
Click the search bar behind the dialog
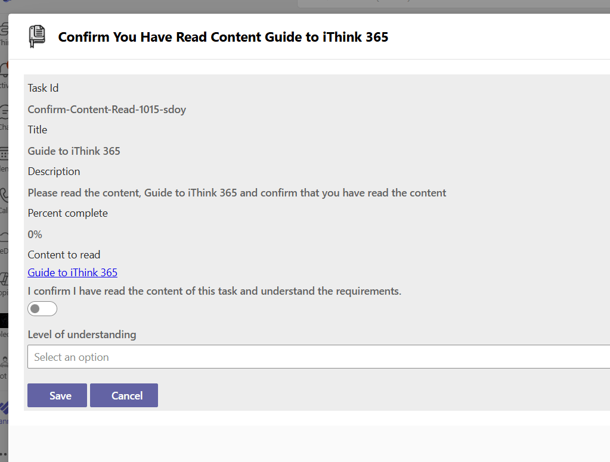453,3
